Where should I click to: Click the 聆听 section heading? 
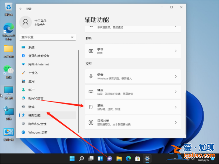point(89,38)
